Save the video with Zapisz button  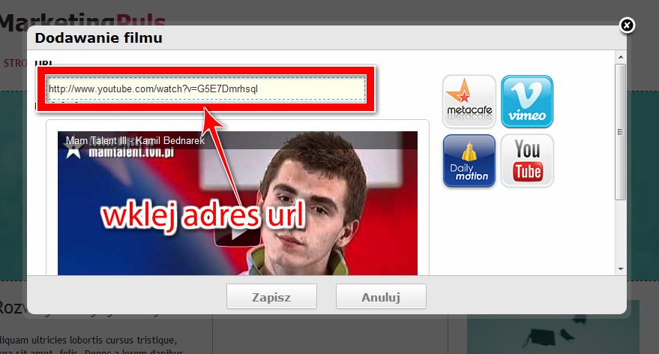tap(271, 297)
